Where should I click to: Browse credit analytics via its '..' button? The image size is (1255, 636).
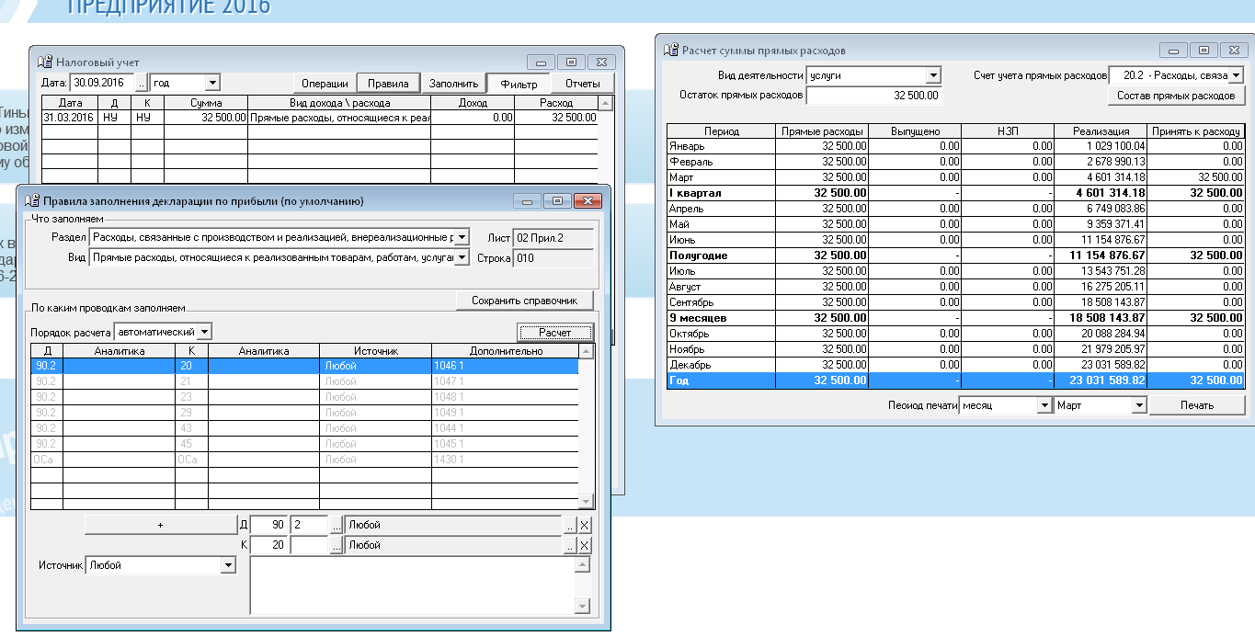click(x=570, y=546)
